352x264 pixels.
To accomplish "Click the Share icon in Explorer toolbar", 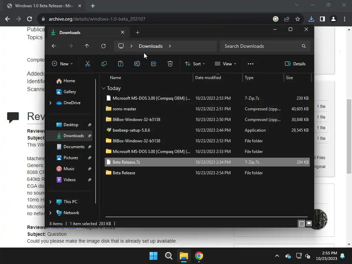I will pyautogui.click(x=154, y=64).
